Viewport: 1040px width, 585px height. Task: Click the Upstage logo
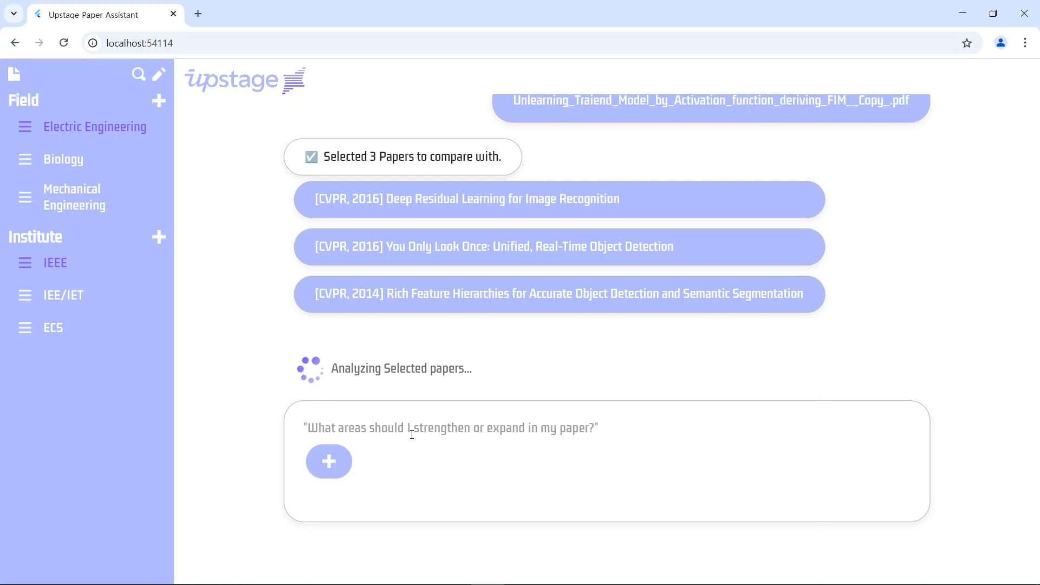pos(245,80)
